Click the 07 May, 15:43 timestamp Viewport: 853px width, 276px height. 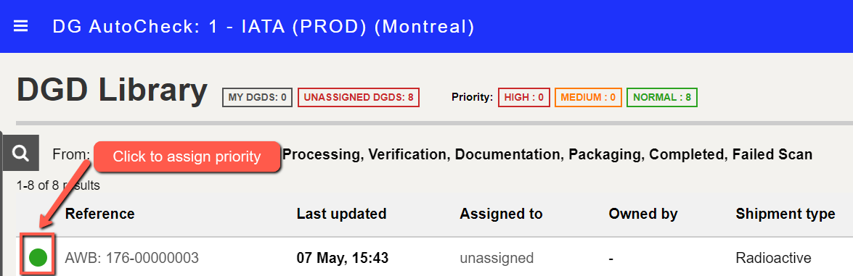[342, 258]
